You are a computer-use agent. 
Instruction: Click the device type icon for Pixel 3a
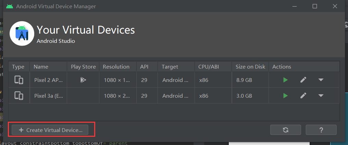19,96
